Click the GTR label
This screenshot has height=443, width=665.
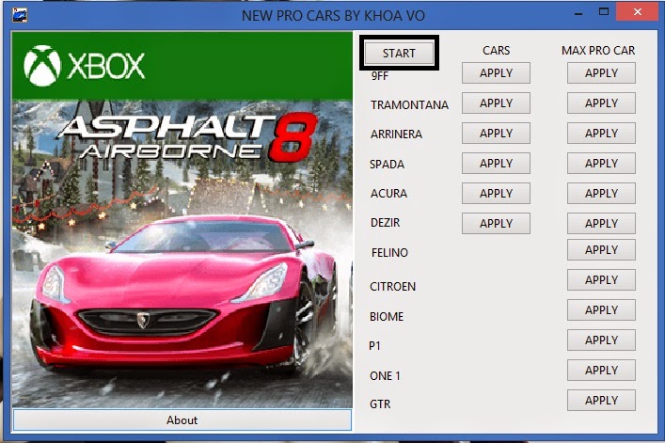tap(380, 404)
